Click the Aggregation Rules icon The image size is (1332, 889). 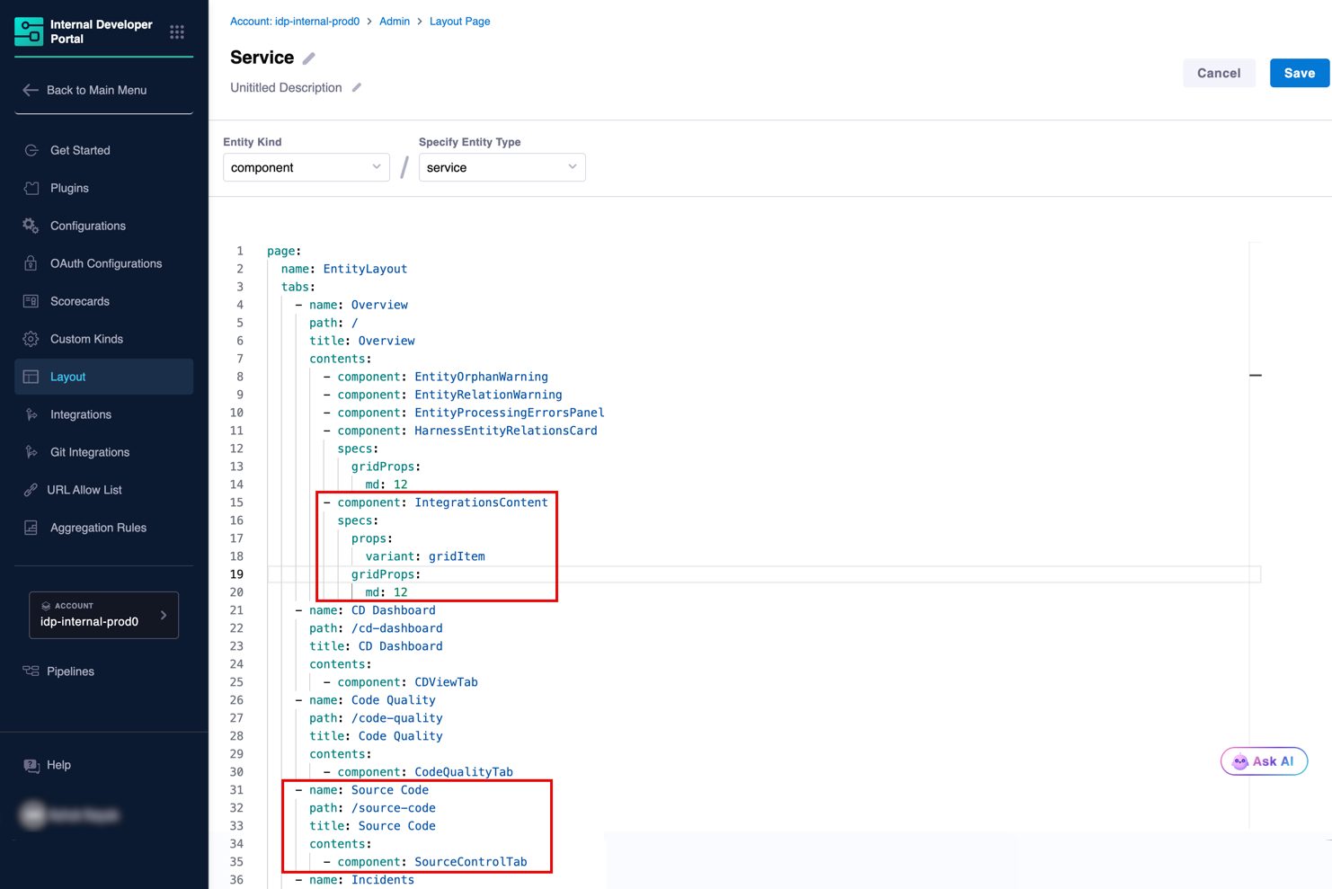(x=31, y=528)
